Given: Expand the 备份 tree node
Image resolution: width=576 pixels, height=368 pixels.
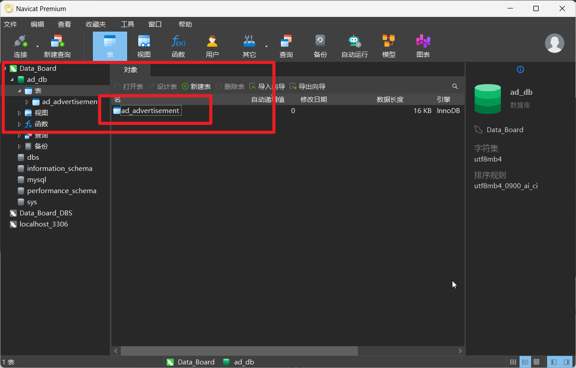Looking at the screenshot, I should 19,146.
